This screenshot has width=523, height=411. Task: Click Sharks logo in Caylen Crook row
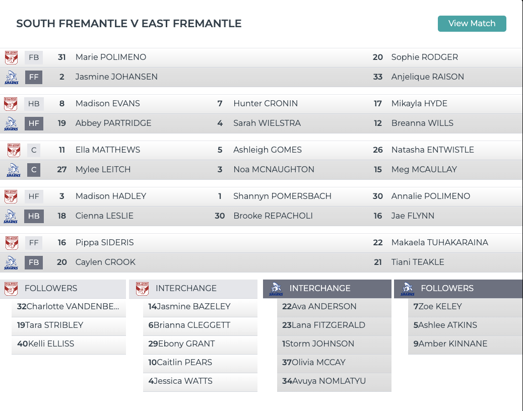[11, 262]
